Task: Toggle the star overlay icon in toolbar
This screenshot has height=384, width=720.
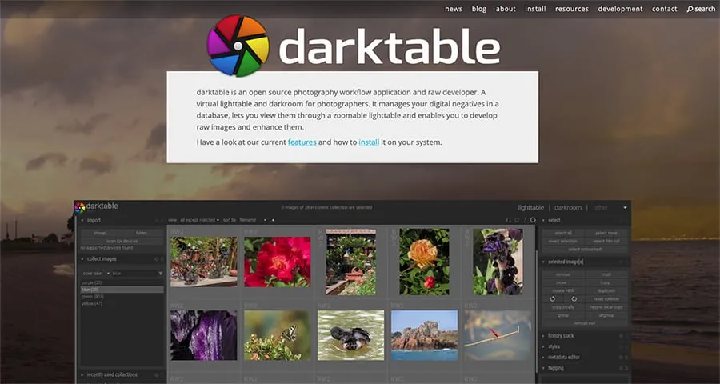Action: [517, 220]
